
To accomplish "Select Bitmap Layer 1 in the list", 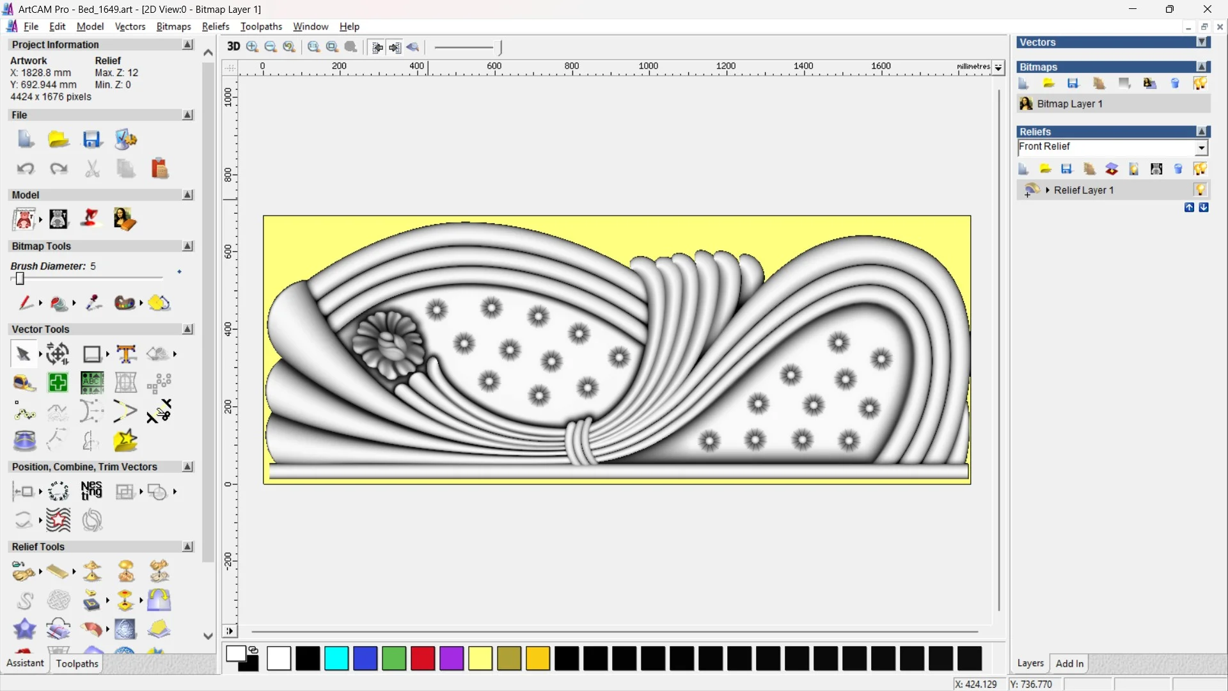I will pyautogui.click(x=1069, y=104).
